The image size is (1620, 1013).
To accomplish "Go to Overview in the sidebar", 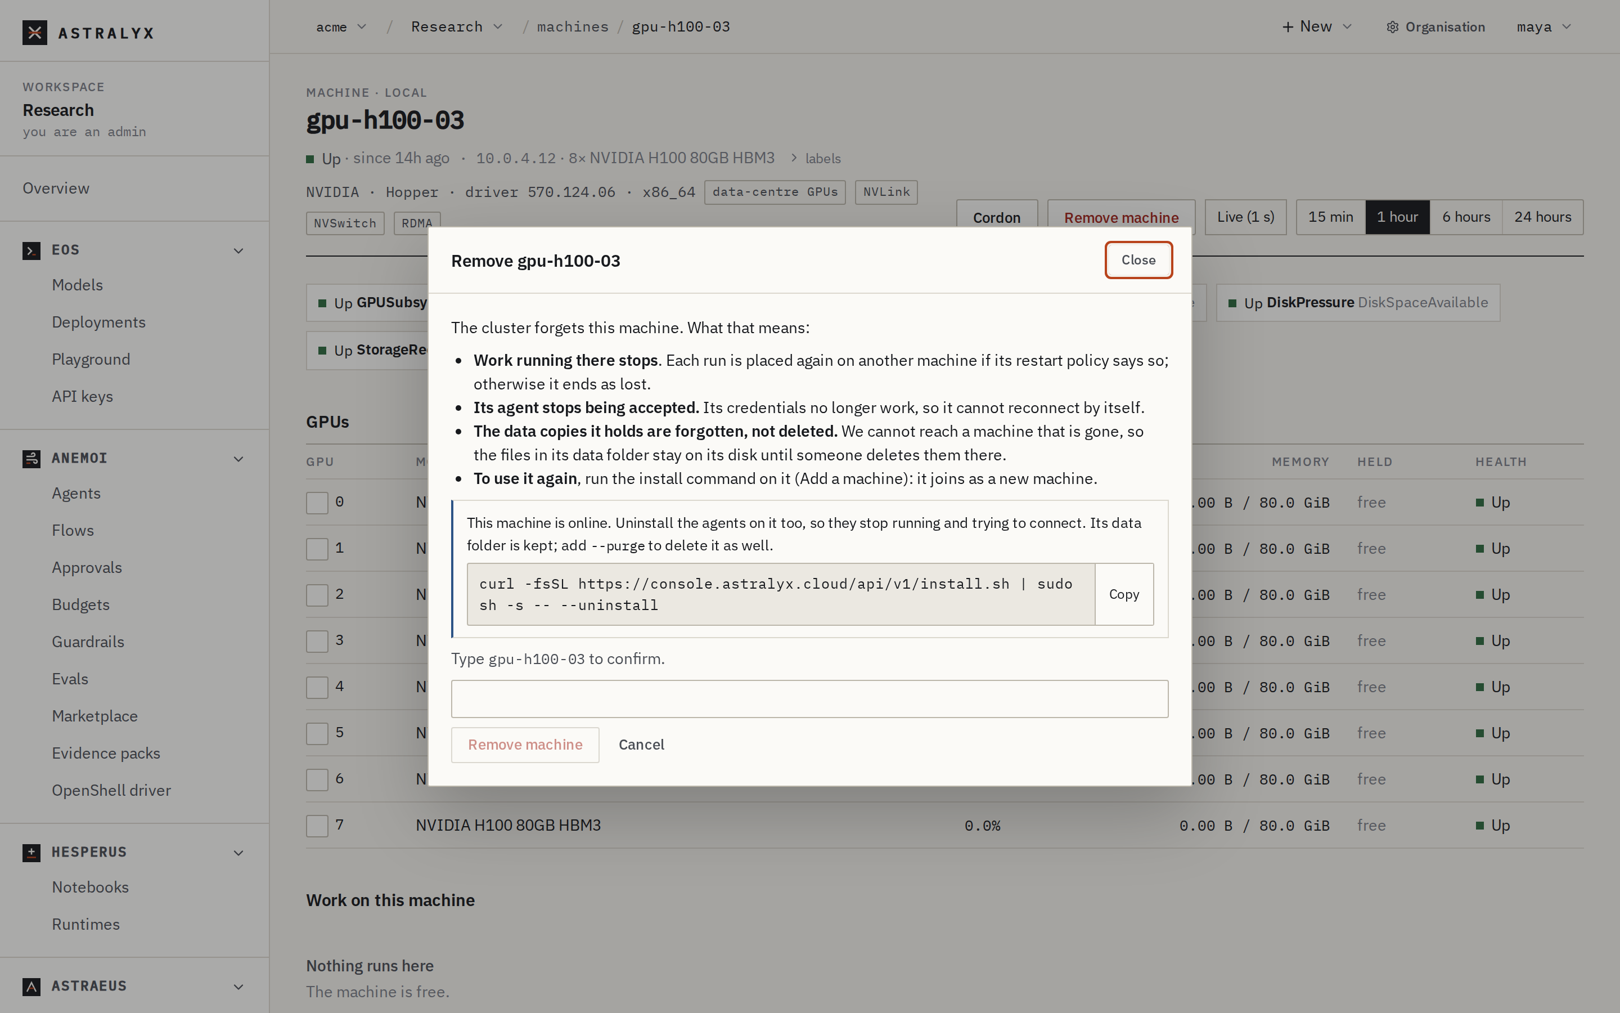I will pos(56,189).
